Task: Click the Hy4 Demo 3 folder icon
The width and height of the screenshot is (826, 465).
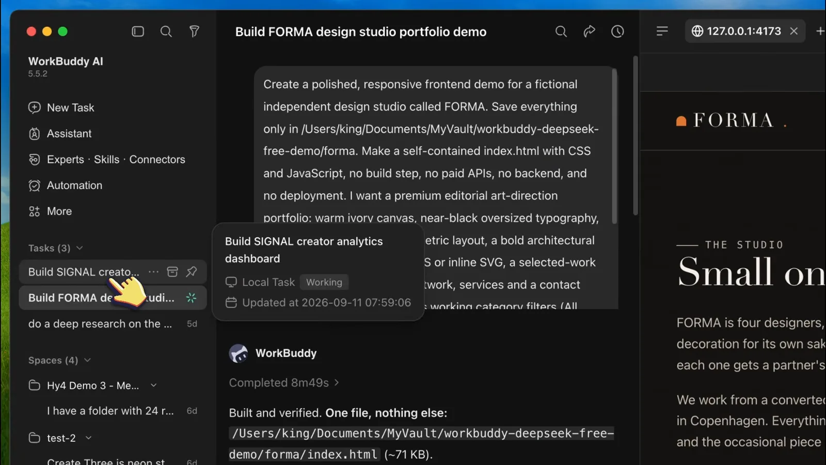Action: 34,385
